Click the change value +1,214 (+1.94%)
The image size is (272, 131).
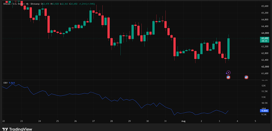click(x=87, y=4)
